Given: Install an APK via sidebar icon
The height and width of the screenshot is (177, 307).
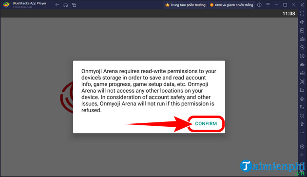Looking at the screenshot, I should 302,73.
